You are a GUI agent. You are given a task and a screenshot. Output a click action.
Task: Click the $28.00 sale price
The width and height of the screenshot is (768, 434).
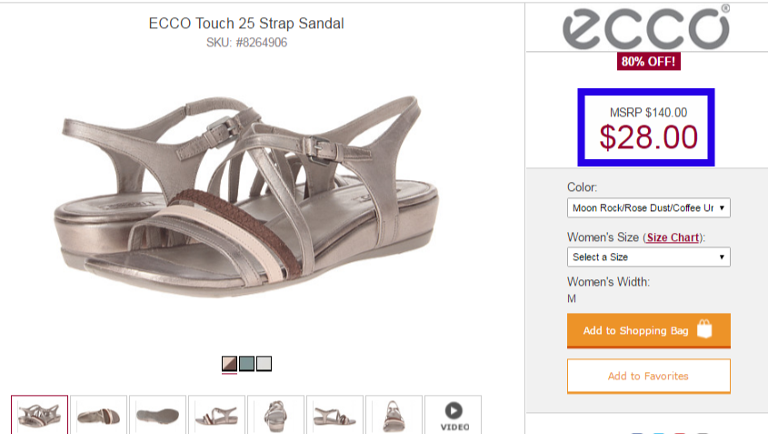pos(648,137)
